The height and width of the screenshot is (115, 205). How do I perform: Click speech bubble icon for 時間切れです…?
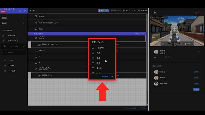coord(39,76)
